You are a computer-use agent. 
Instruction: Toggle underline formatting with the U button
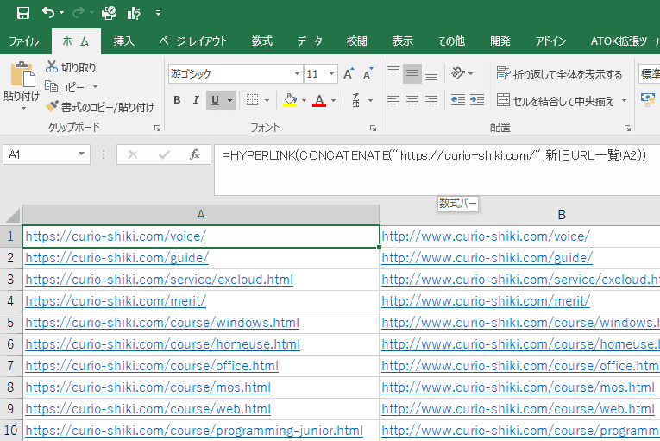click(x=215, y=101)
